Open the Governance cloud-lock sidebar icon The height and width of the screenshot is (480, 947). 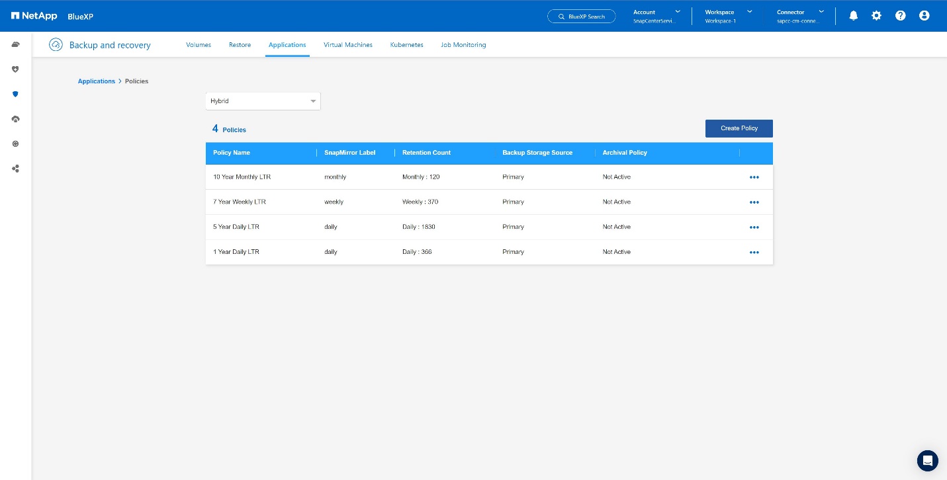pos(15,119)
